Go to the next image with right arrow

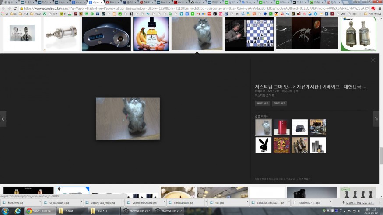[376, 119]
